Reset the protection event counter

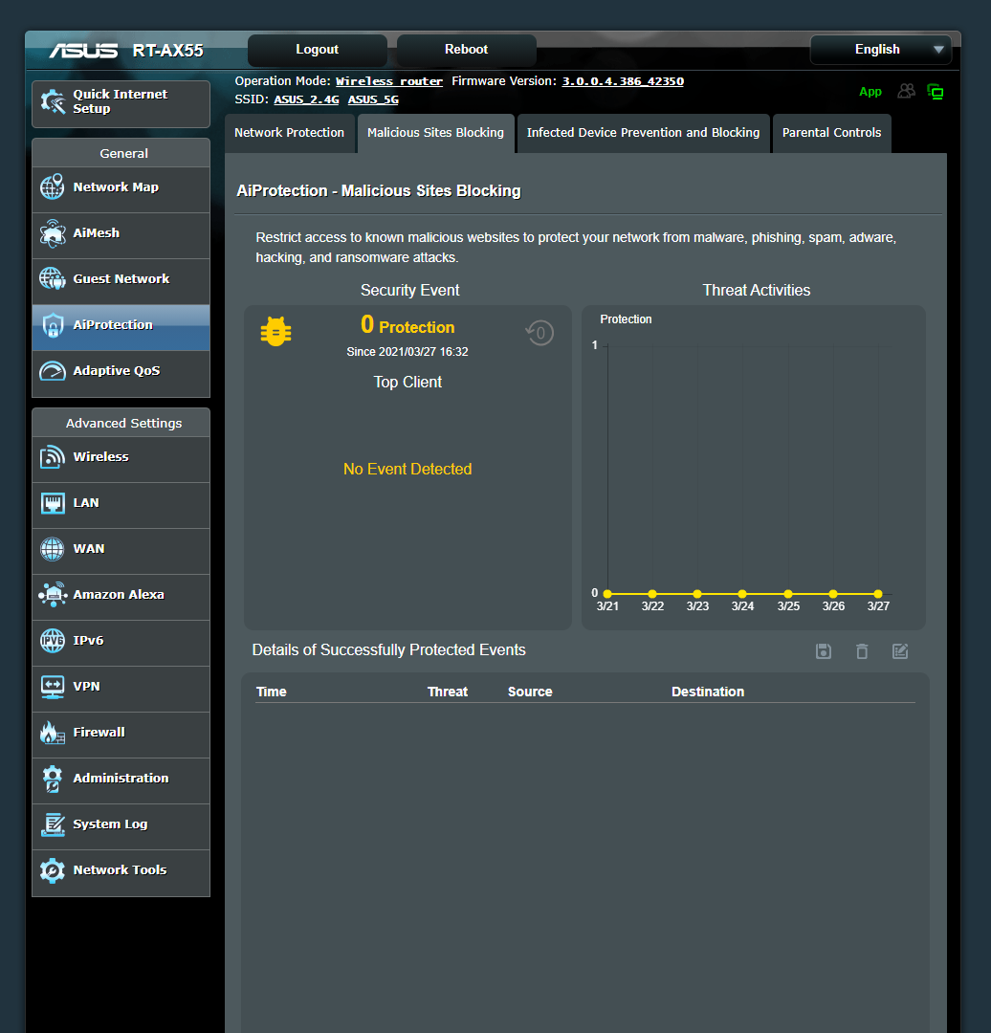coord(540,333)
